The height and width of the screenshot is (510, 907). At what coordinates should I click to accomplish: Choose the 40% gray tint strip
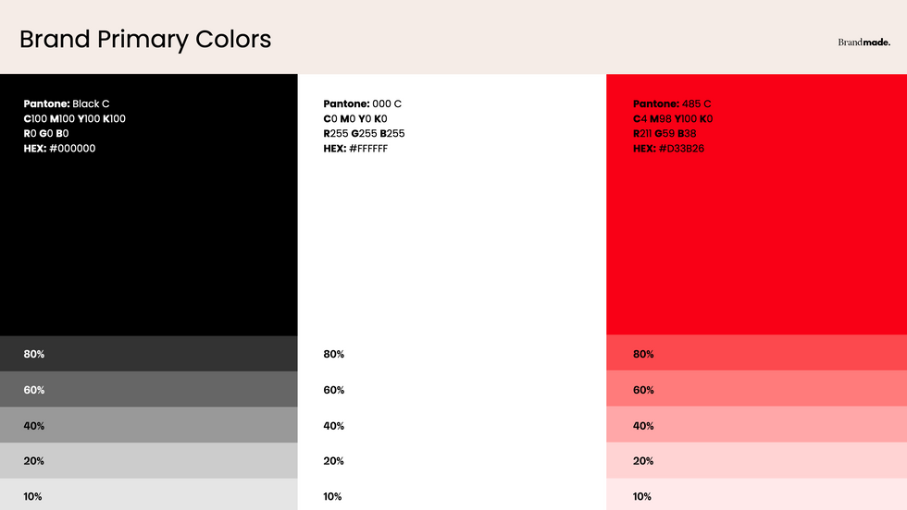[x=148, y=425]
